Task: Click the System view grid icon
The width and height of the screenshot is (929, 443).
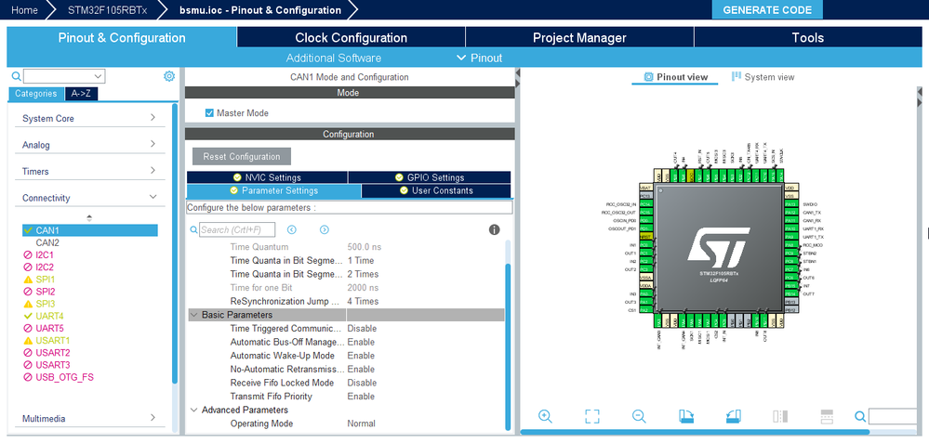Action: (x=737, y=76)
